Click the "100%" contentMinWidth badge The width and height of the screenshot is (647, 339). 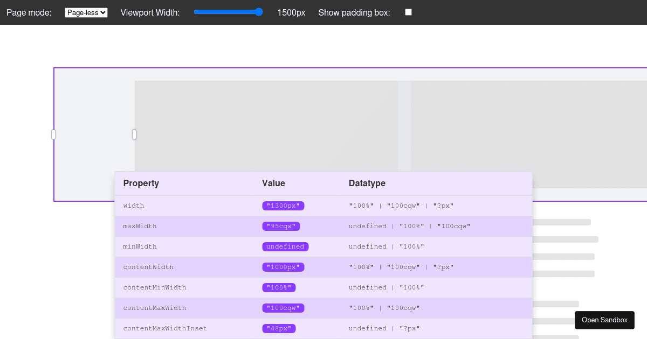[x=279, y=287]
